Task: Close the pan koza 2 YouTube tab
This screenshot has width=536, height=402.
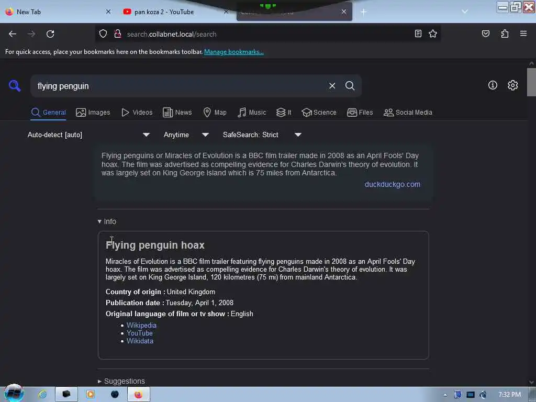Action: 226,12
